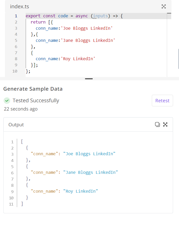Click line number 10 in the code editor

click(x=15, y=71)
